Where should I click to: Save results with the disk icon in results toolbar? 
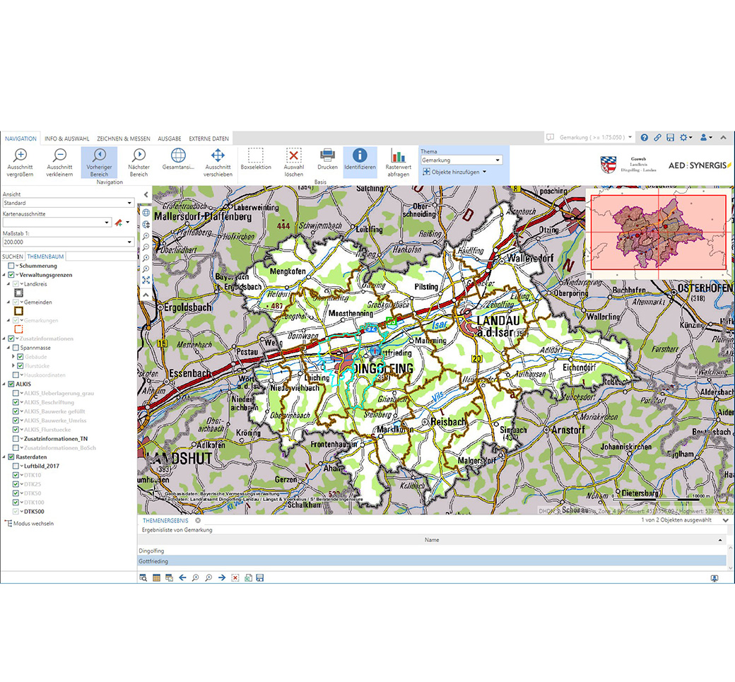click(x=260, y=578)
